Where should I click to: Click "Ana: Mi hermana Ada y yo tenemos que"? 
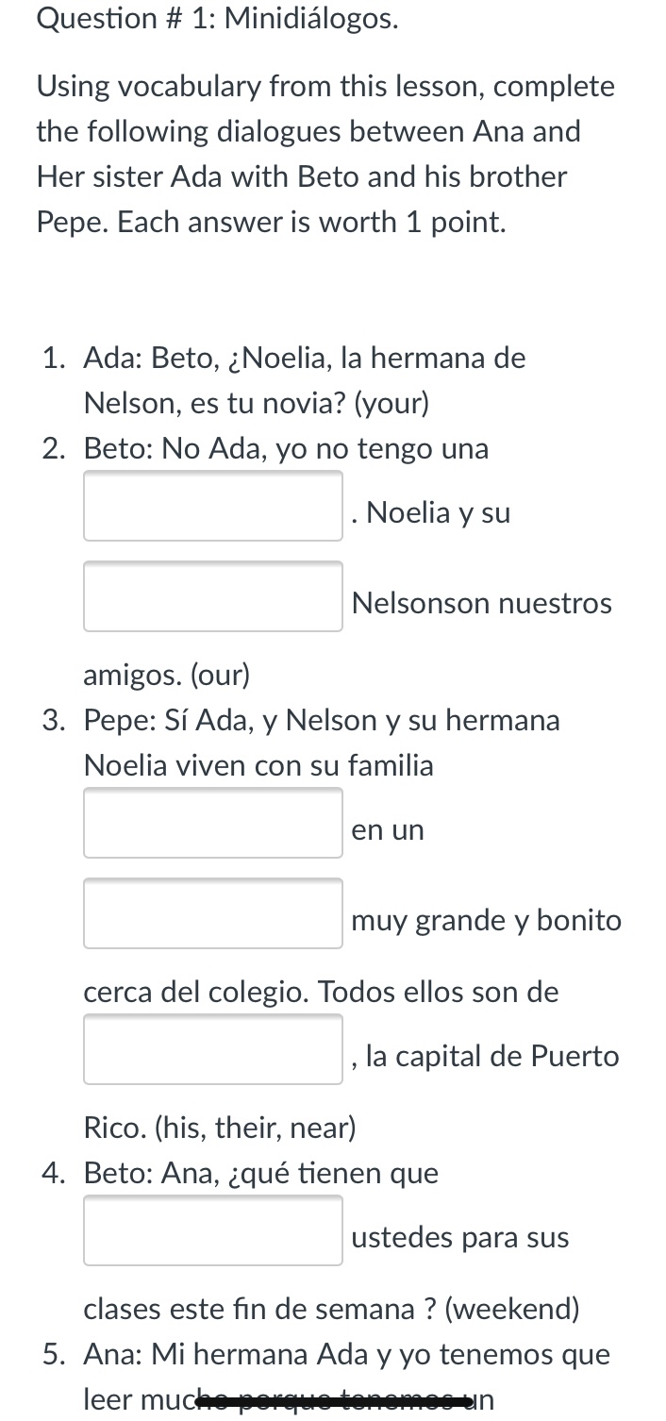tap(346, 1355)
